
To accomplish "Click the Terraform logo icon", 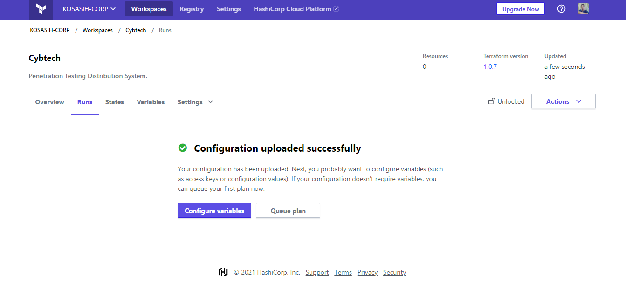I will (x=41, y=9).
